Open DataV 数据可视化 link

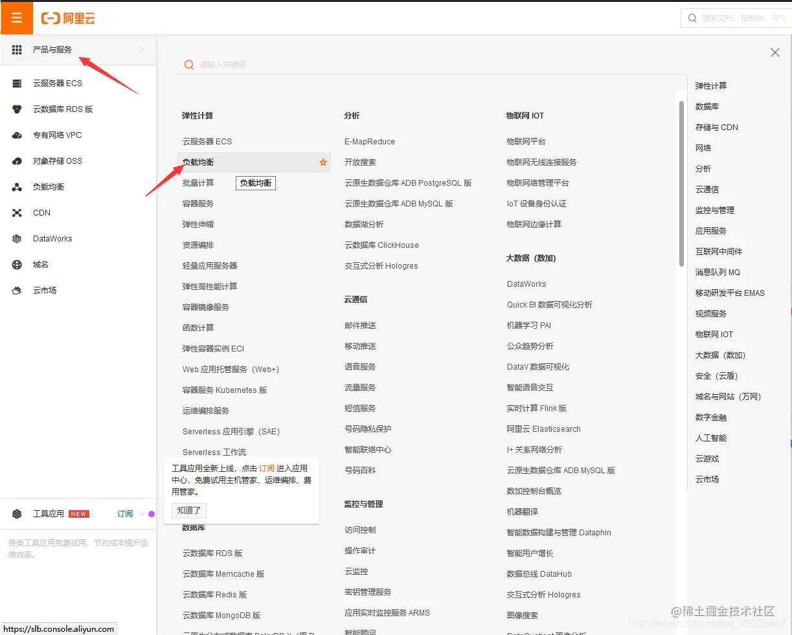coord(538,367)
